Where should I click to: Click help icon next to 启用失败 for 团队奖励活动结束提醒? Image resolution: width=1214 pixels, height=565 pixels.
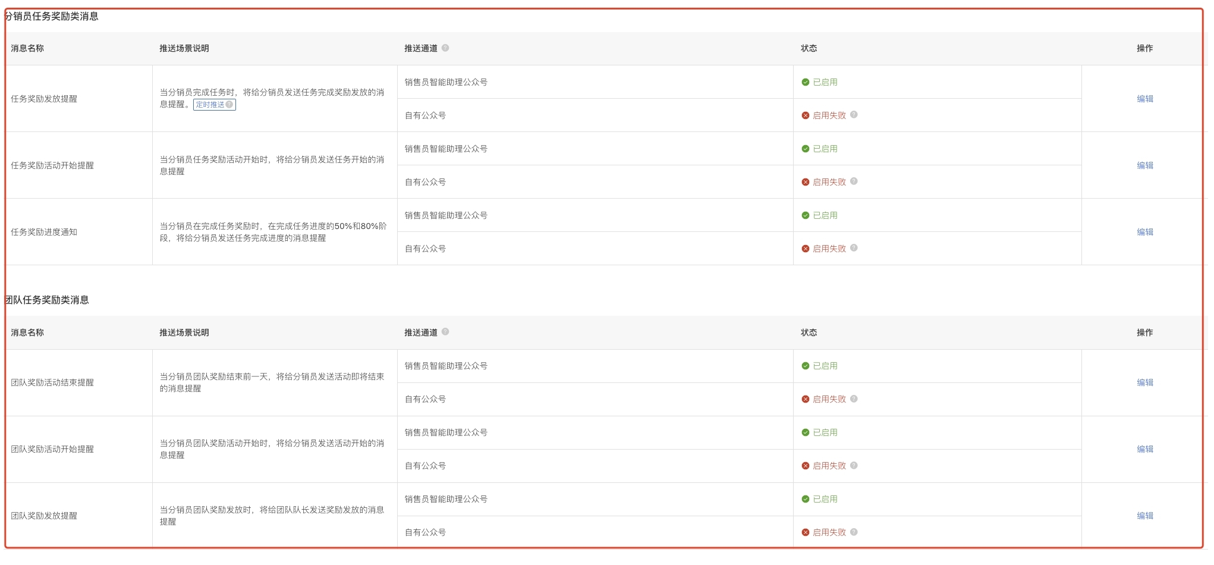tap(854, 399)
